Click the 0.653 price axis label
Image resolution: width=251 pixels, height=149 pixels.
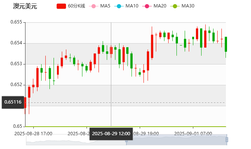click(16, 64)
